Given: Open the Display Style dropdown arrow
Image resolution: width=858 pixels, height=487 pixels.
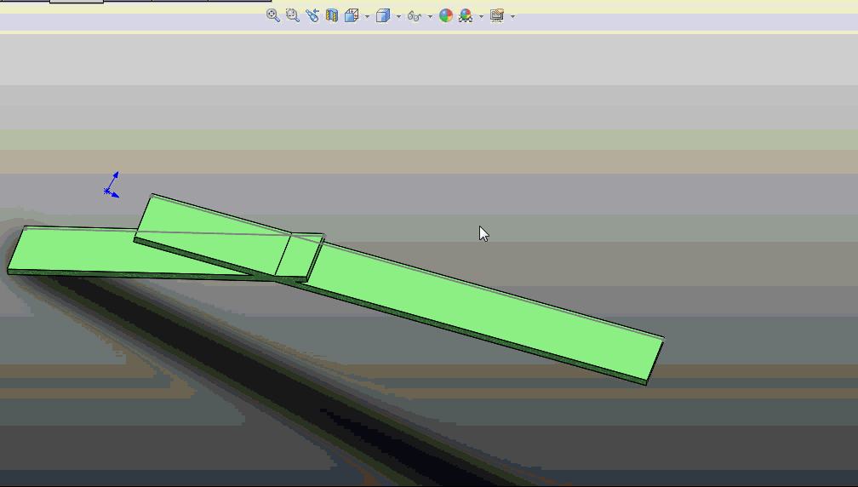Looking at the screenshot, I should click(x=398, y=16).
